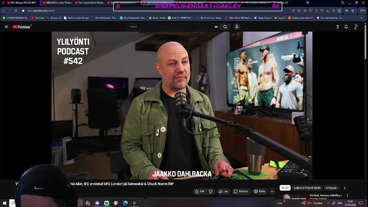Viewport: 368px width, 207px height.
Task: Go to YouTube Premium home logo
Action: point(22,27)
